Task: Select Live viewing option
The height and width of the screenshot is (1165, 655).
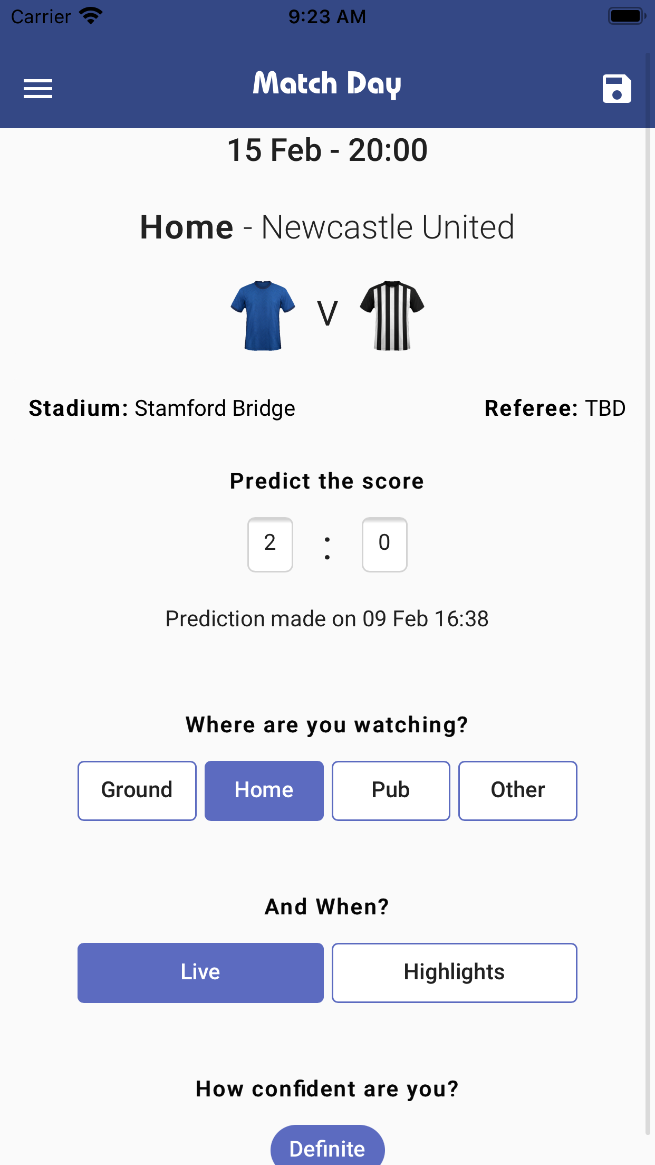Action: pos(200,972)
